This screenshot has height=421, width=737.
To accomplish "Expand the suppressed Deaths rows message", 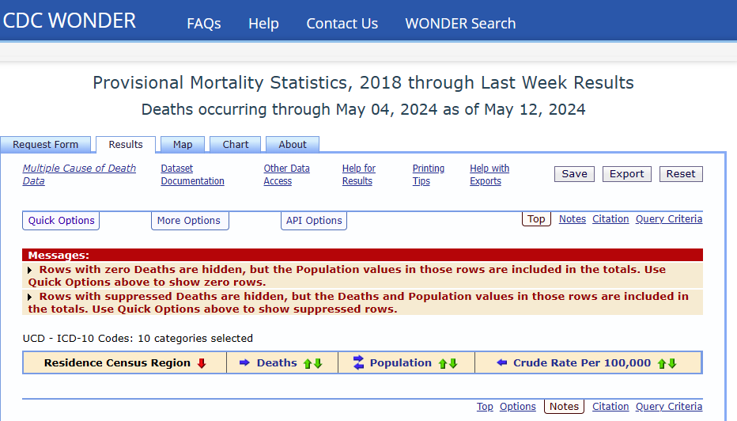I will click(x=29, y=297).
